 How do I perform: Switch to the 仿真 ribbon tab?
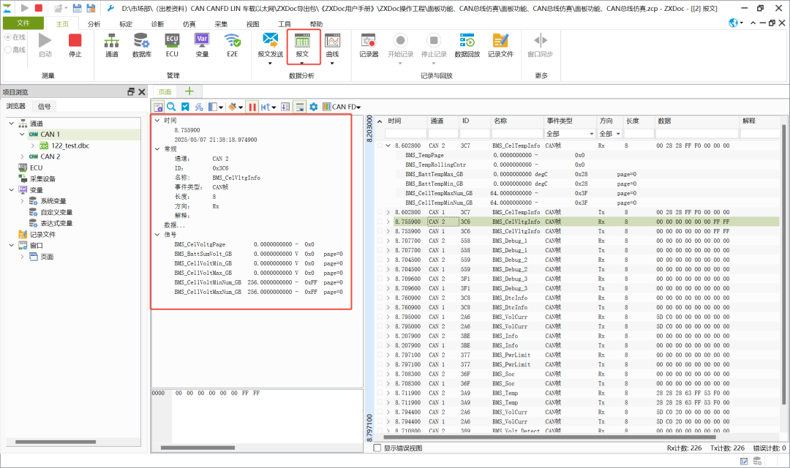(189, 24)
